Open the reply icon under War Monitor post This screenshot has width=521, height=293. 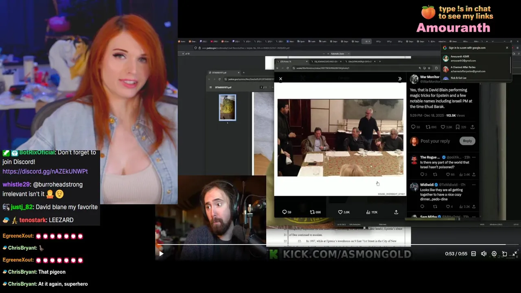[x=415, y=127]
